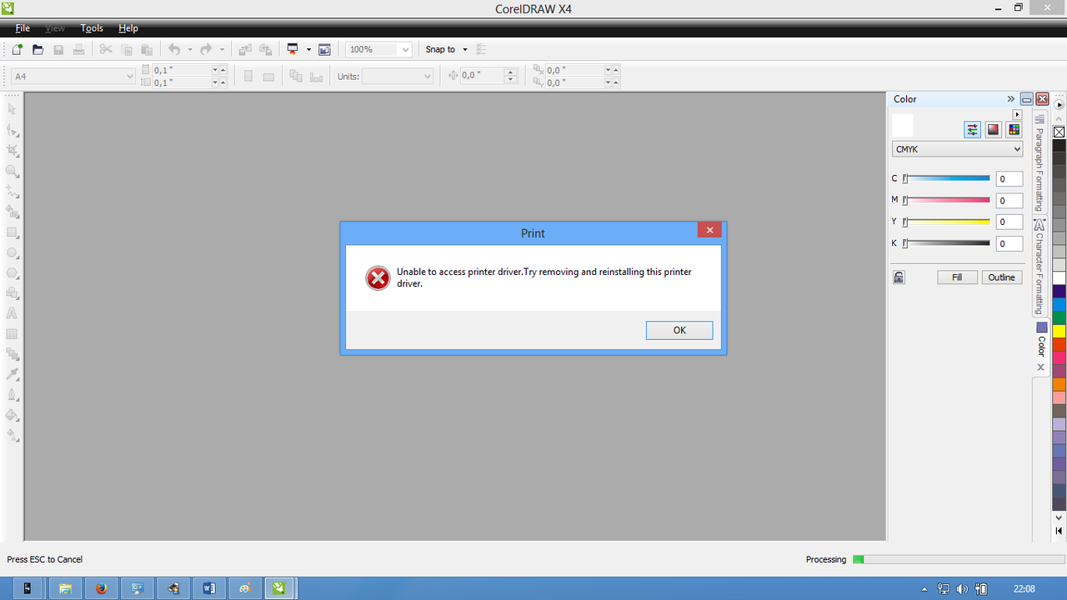Select the Table tool

pyautogui.click(x=13, y=334)
